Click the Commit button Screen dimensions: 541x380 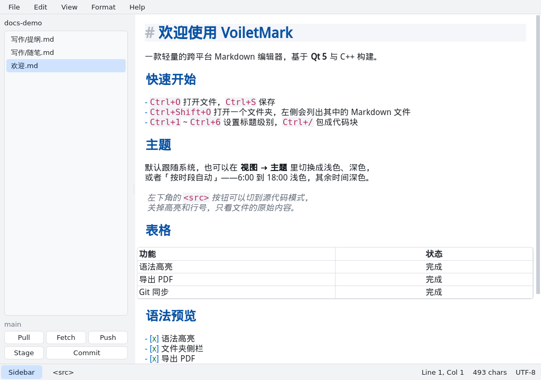point(87,353)
